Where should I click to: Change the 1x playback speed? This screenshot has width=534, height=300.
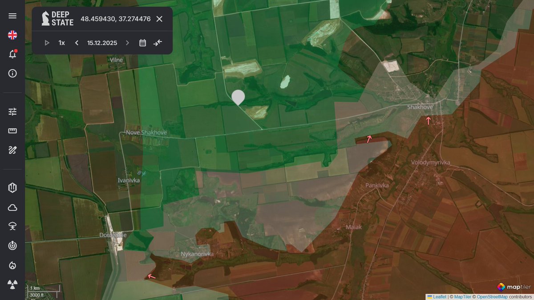coord(62,43)
